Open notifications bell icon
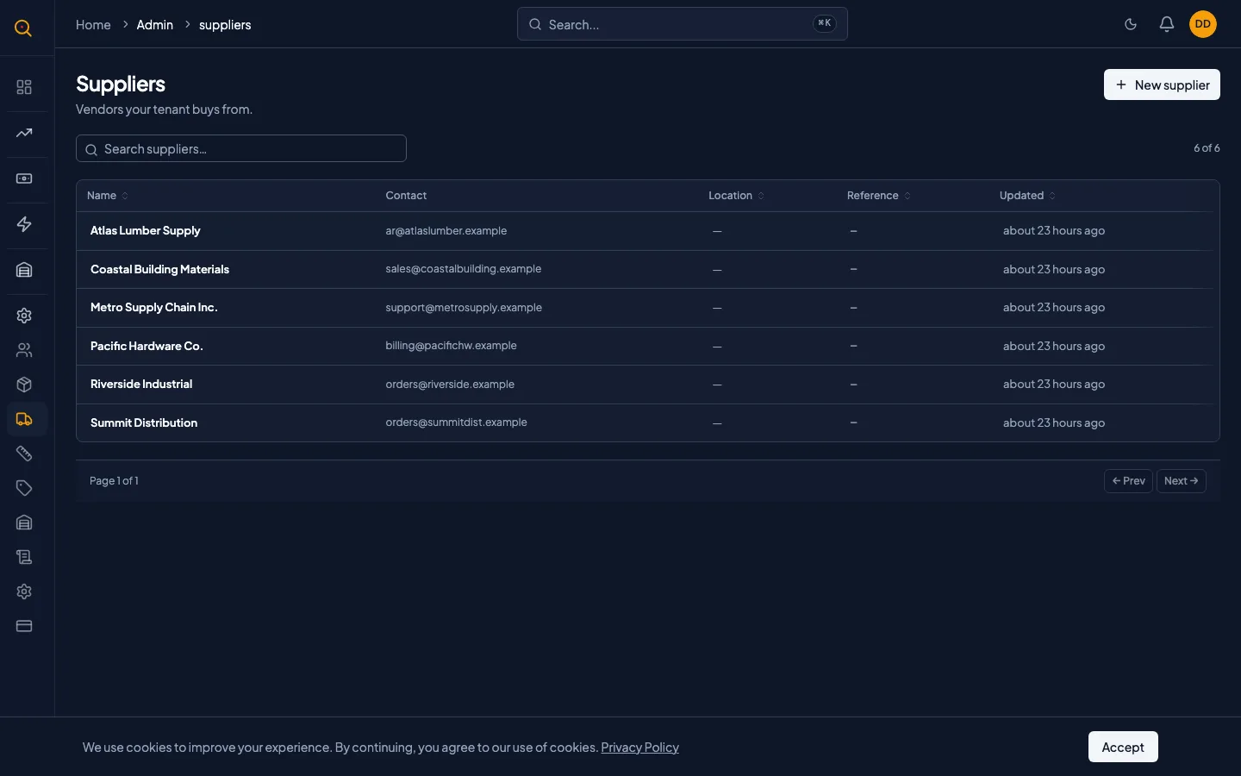Screen dimensions: 1241x776 tap(1167, 24)
